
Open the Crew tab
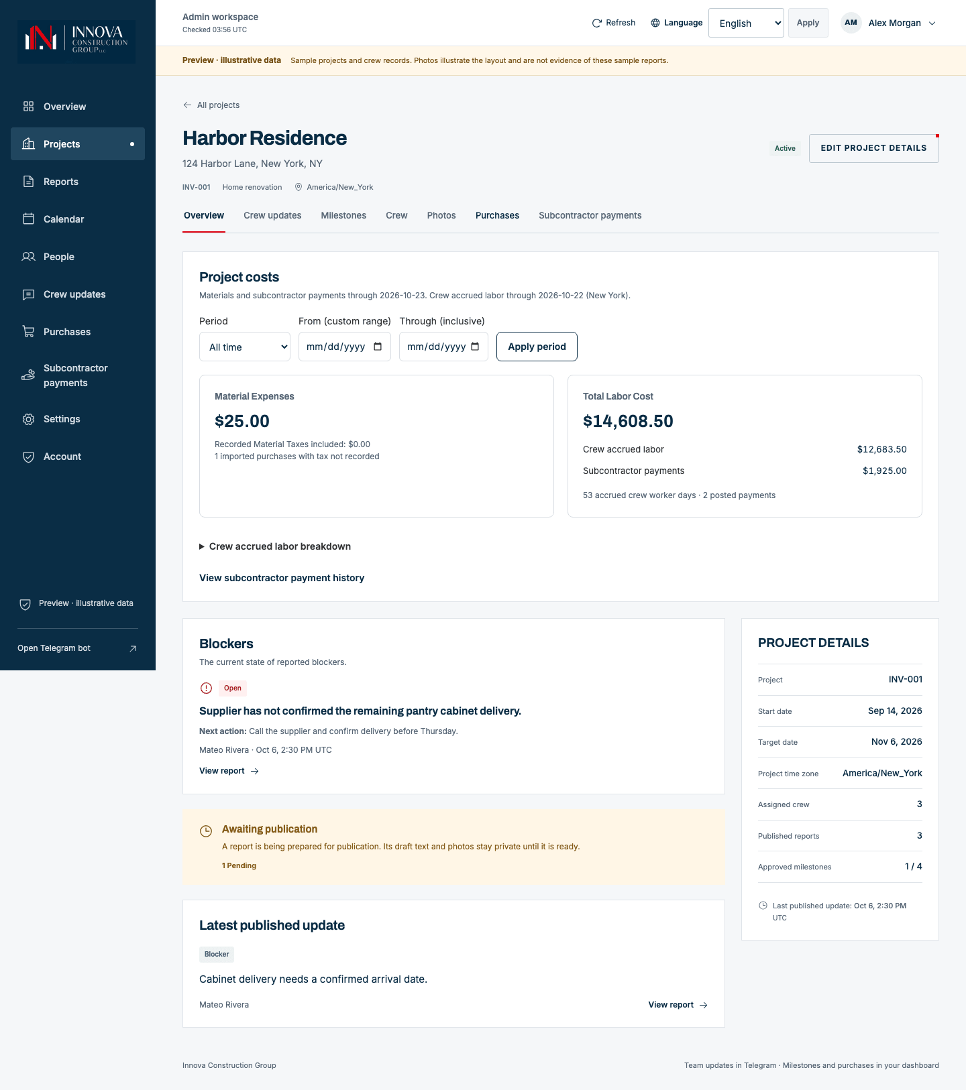pos(396,215)
